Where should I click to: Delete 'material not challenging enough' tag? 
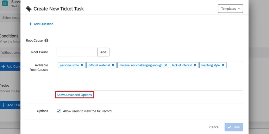166,65
